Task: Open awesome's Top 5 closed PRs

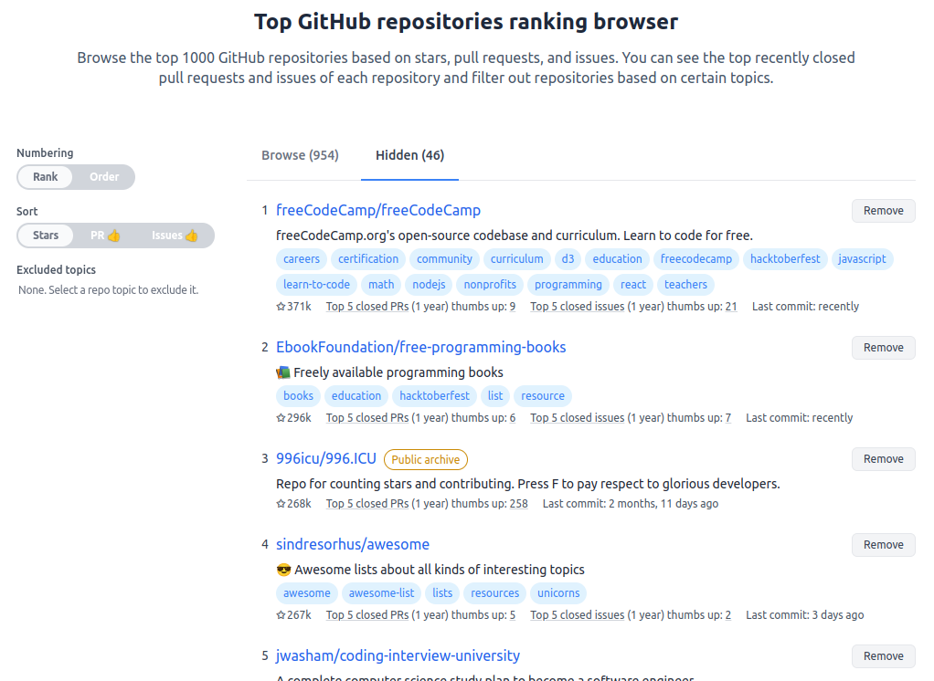Action: pyautogui.click(x=367, y=615)
